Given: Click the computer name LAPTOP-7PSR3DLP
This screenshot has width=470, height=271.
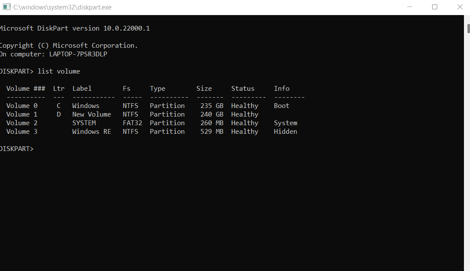Looking at the screenshot, I should [x=78, y=54].
